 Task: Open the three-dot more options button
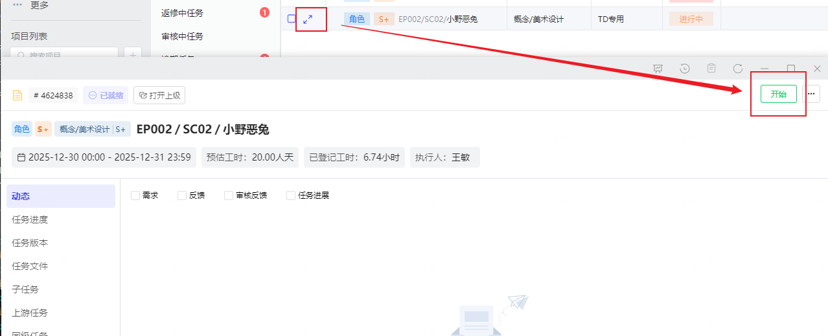[x=811, y=94]
